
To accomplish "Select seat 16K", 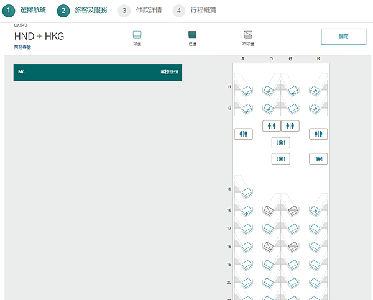I will click(315, 211).
